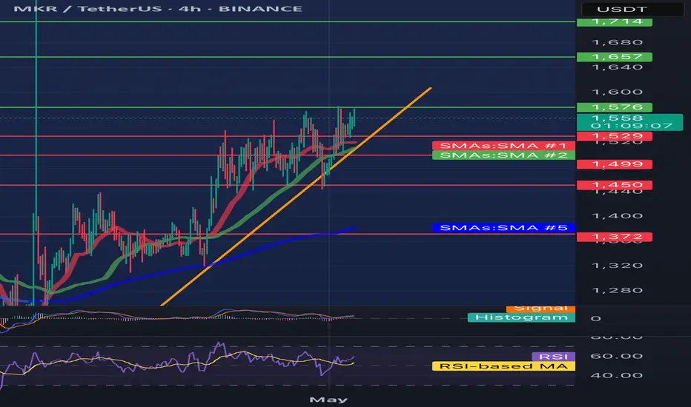Viewport: 691px width, 407px height.
Task: Click the SMAs:SMA #5 indicator label
Action: click(x=503, y=228)
